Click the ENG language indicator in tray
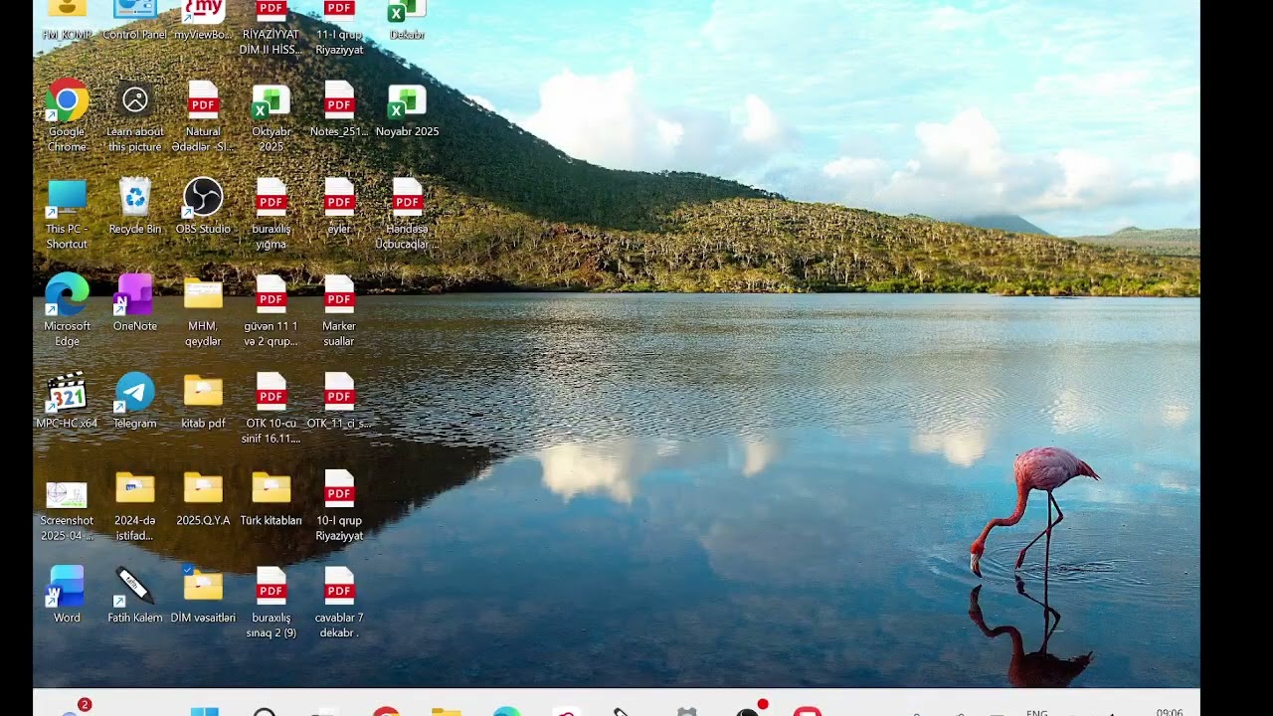The height and width of the screenshot is (716, 1273). [x=1036, y=712]
